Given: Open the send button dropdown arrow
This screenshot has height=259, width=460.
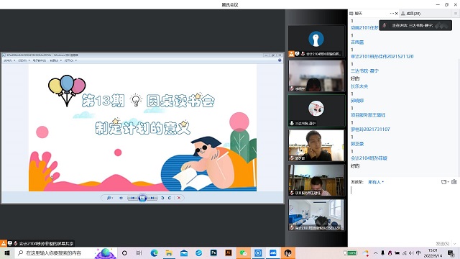Looking at the screenshot, I should (455, 243).
